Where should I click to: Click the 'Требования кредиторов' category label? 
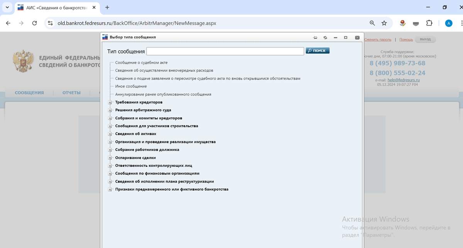(139, 102)
